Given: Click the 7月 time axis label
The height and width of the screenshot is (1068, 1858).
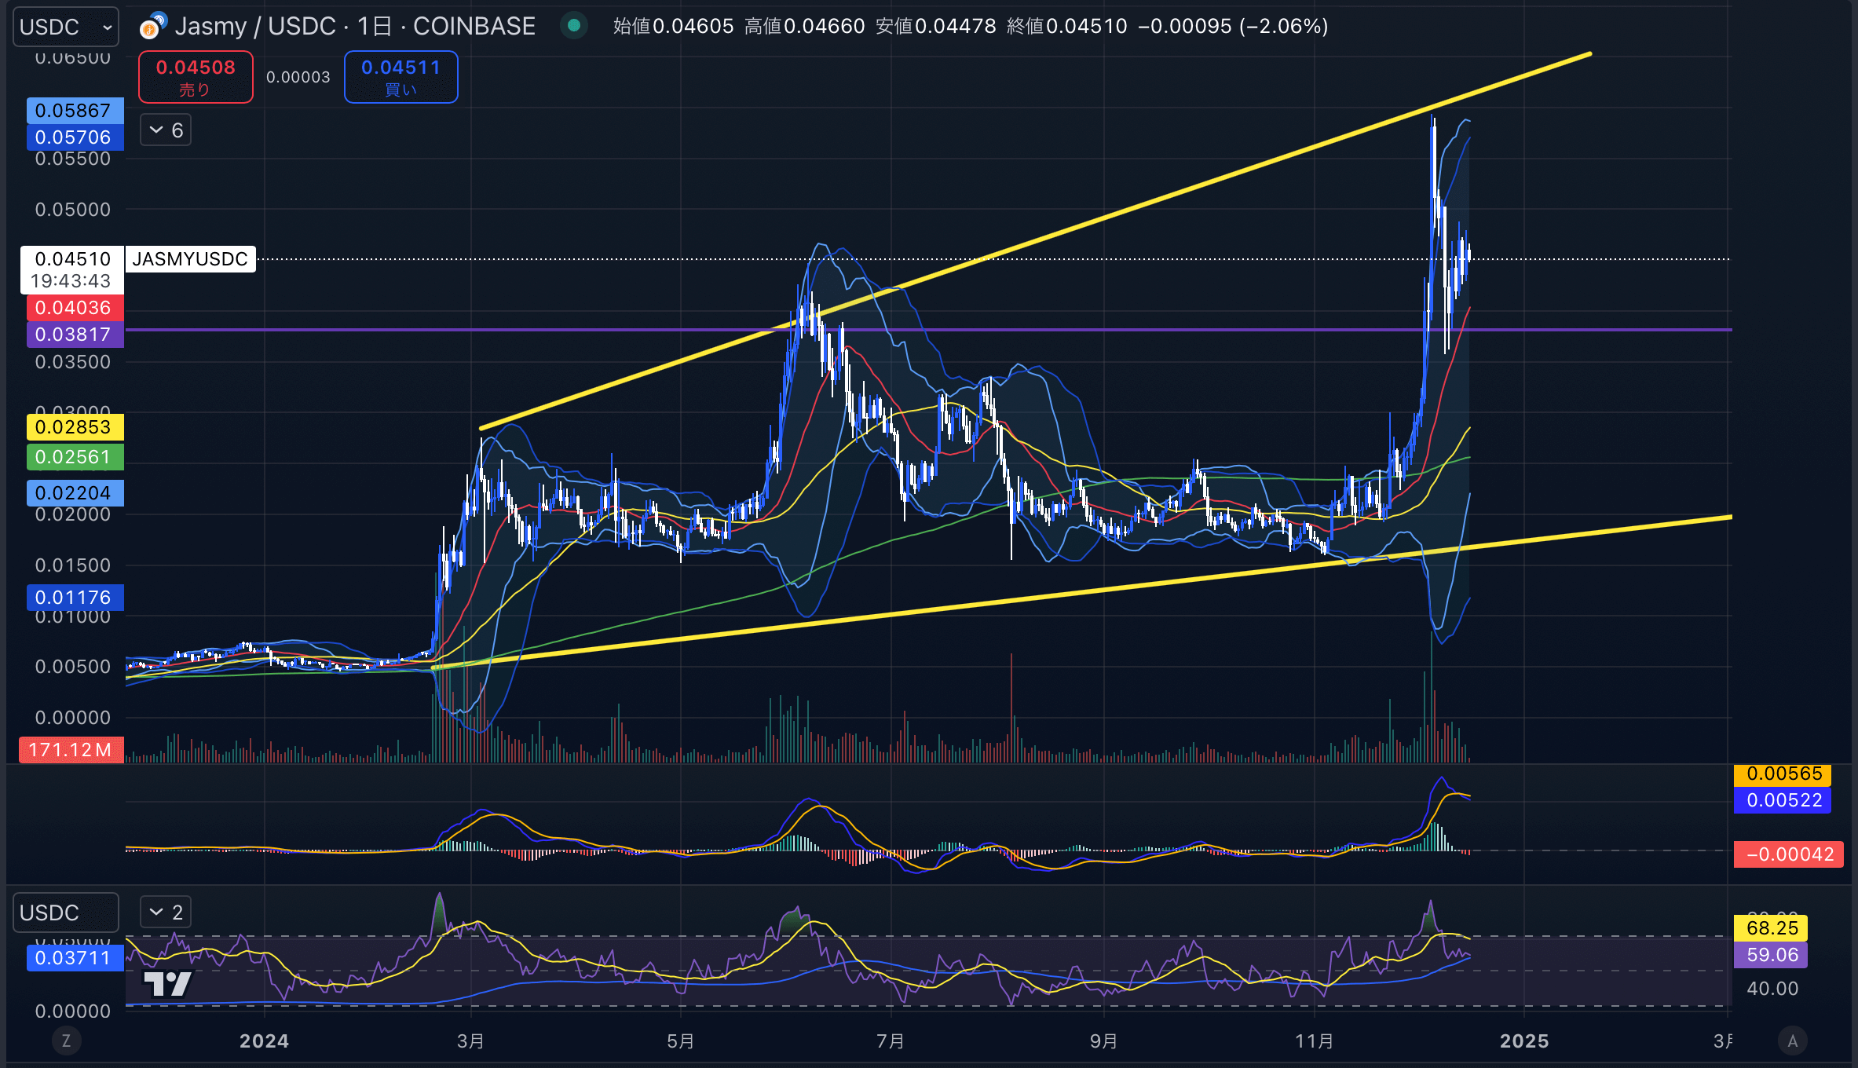Looking at the screenshot, I should pos(891,1041).
